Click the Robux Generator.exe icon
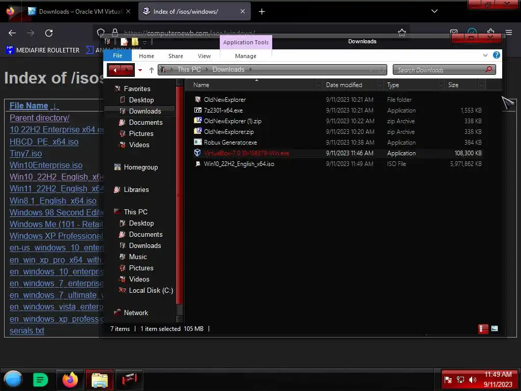This screenshot has height=391, width=521. click(198, 142)
